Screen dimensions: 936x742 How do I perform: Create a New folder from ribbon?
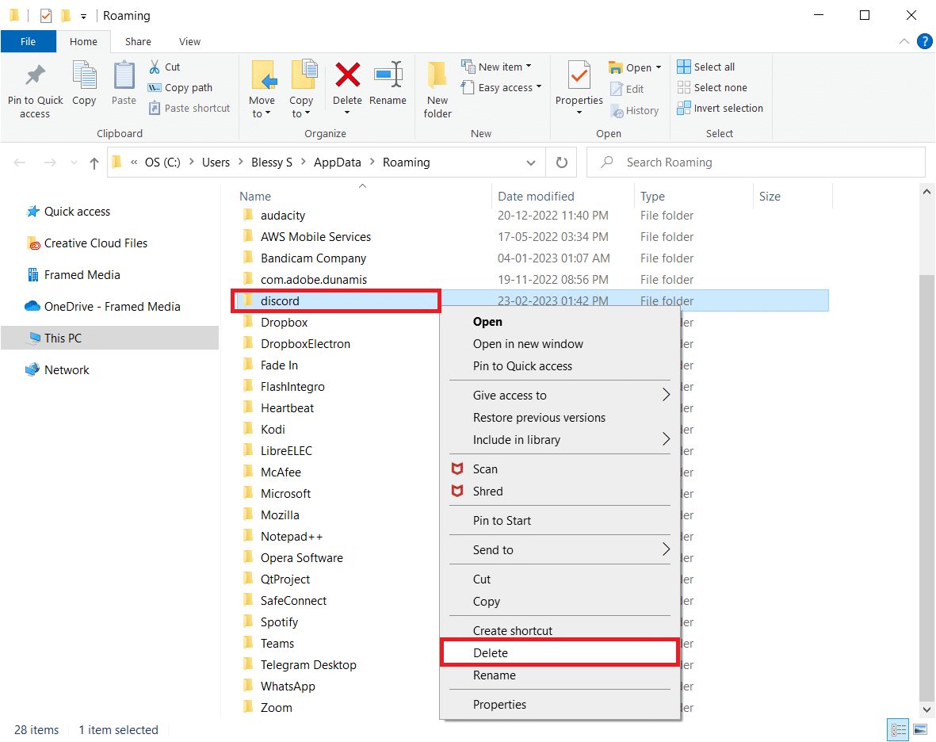pyautogui.click(x=437, y=90)
